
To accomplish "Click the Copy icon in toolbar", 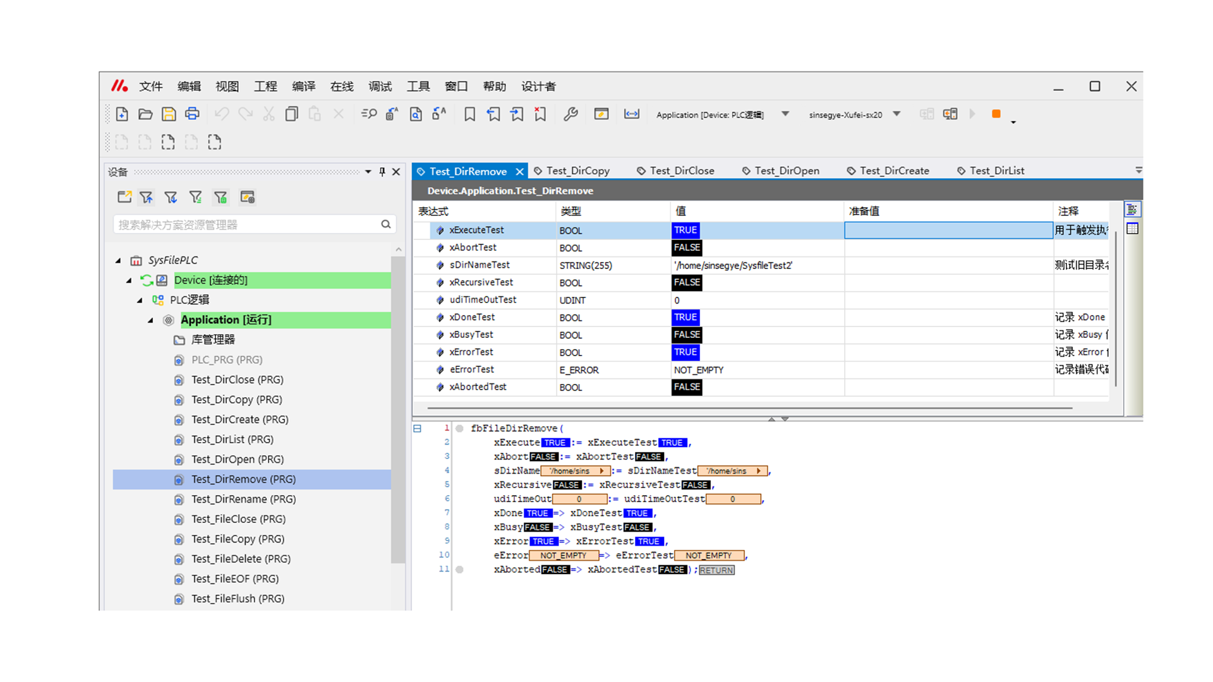I will 291,114.
